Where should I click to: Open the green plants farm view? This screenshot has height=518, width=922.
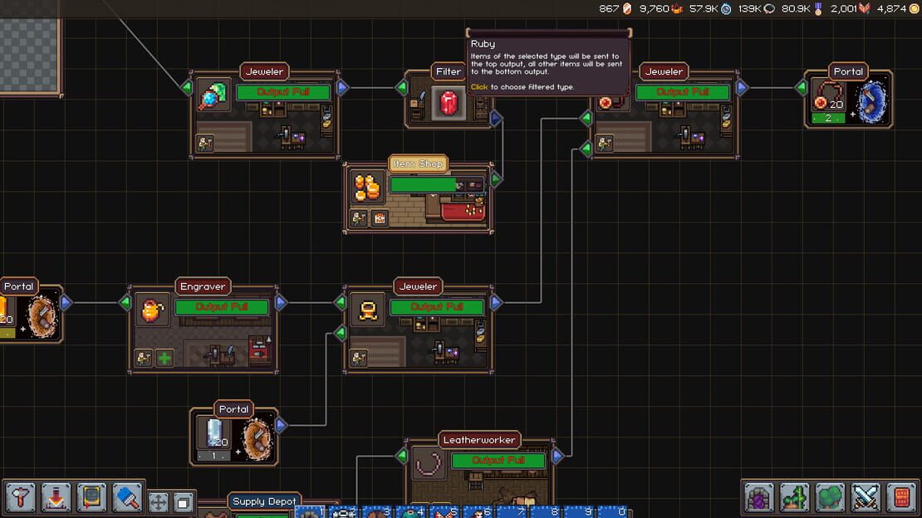(795, 498)
